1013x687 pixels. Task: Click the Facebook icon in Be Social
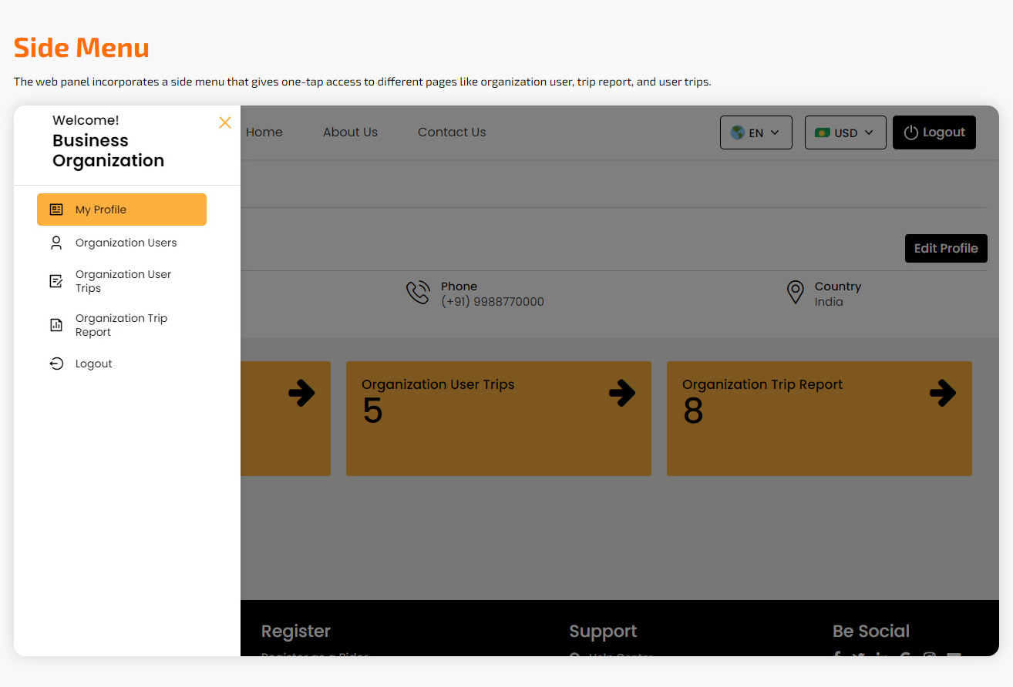pos(836,657)
